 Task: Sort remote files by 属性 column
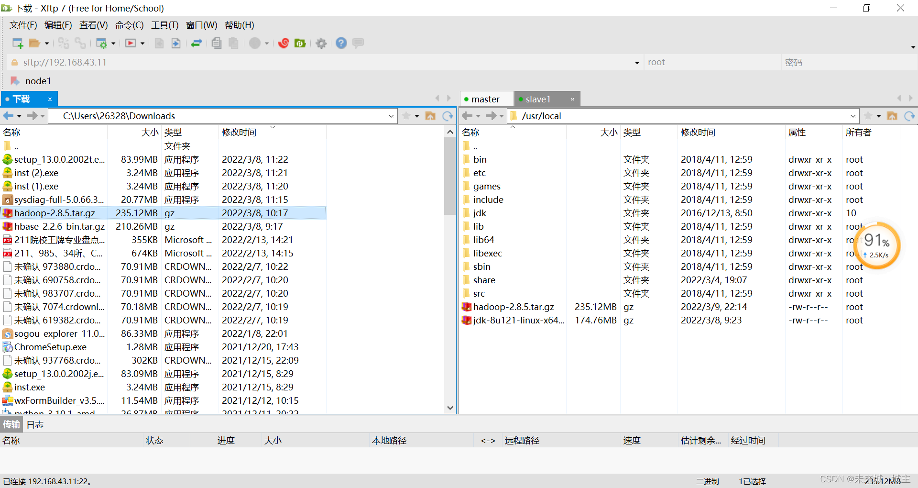tap(814, 132)
